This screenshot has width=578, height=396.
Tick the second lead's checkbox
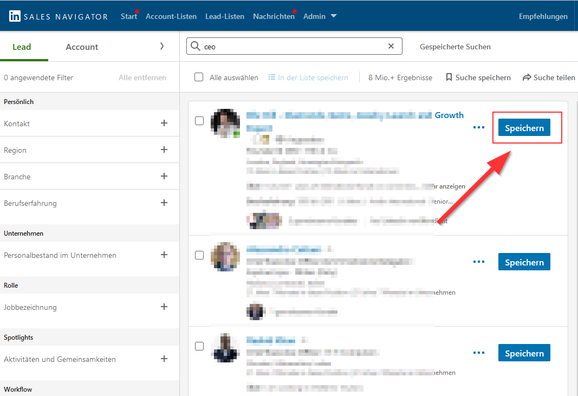pos(199,255)
